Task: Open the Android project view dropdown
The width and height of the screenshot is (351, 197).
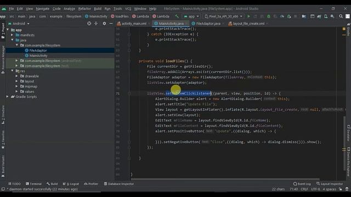Action: 19,24
